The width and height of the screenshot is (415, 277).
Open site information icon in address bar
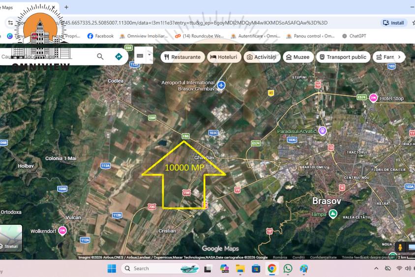tap(10, 23)
